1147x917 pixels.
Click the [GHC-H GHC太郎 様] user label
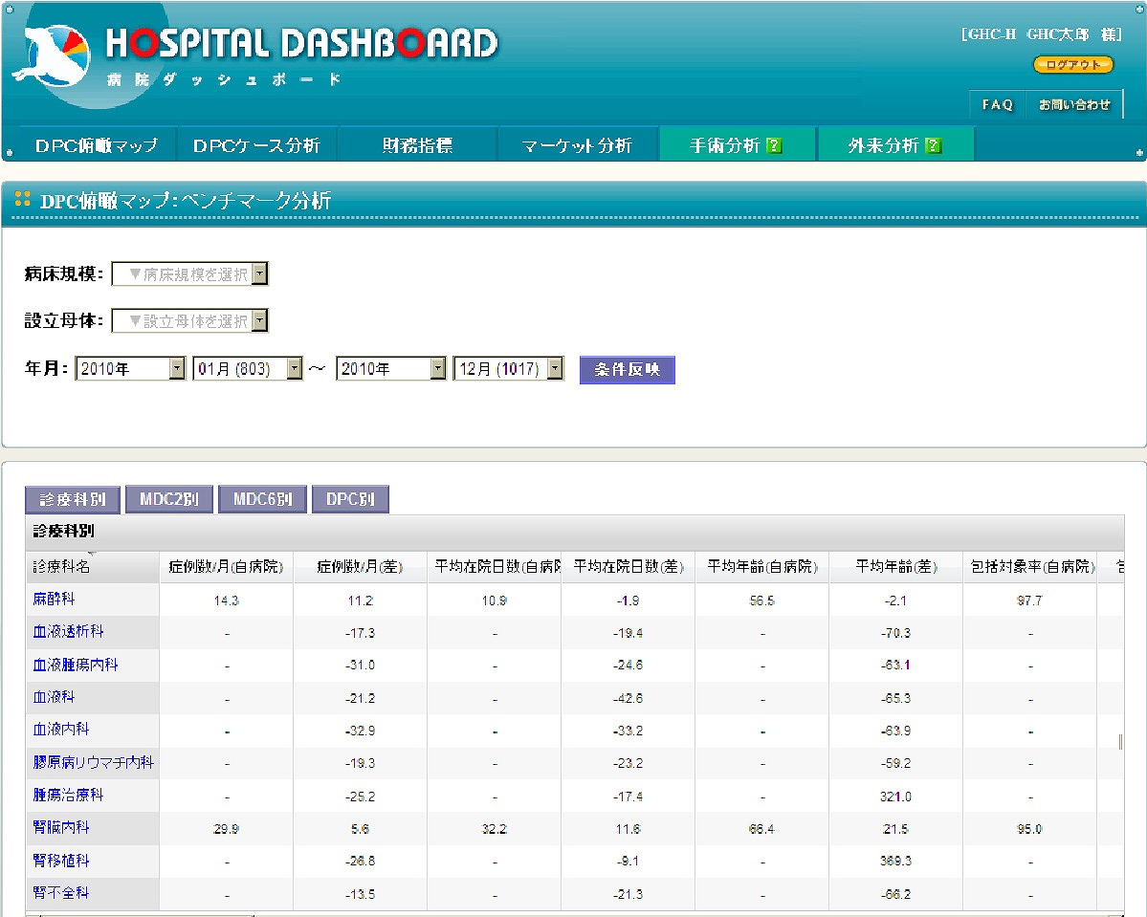(1042, 34)
